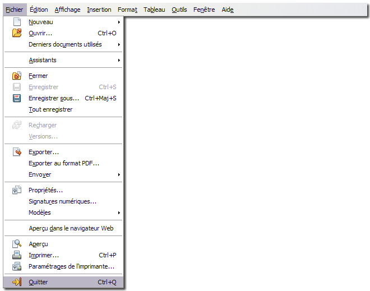The width and height of the screenshot is (370, 291).
Task: Click the new document icon beside Nouveau
Action: 17,22
